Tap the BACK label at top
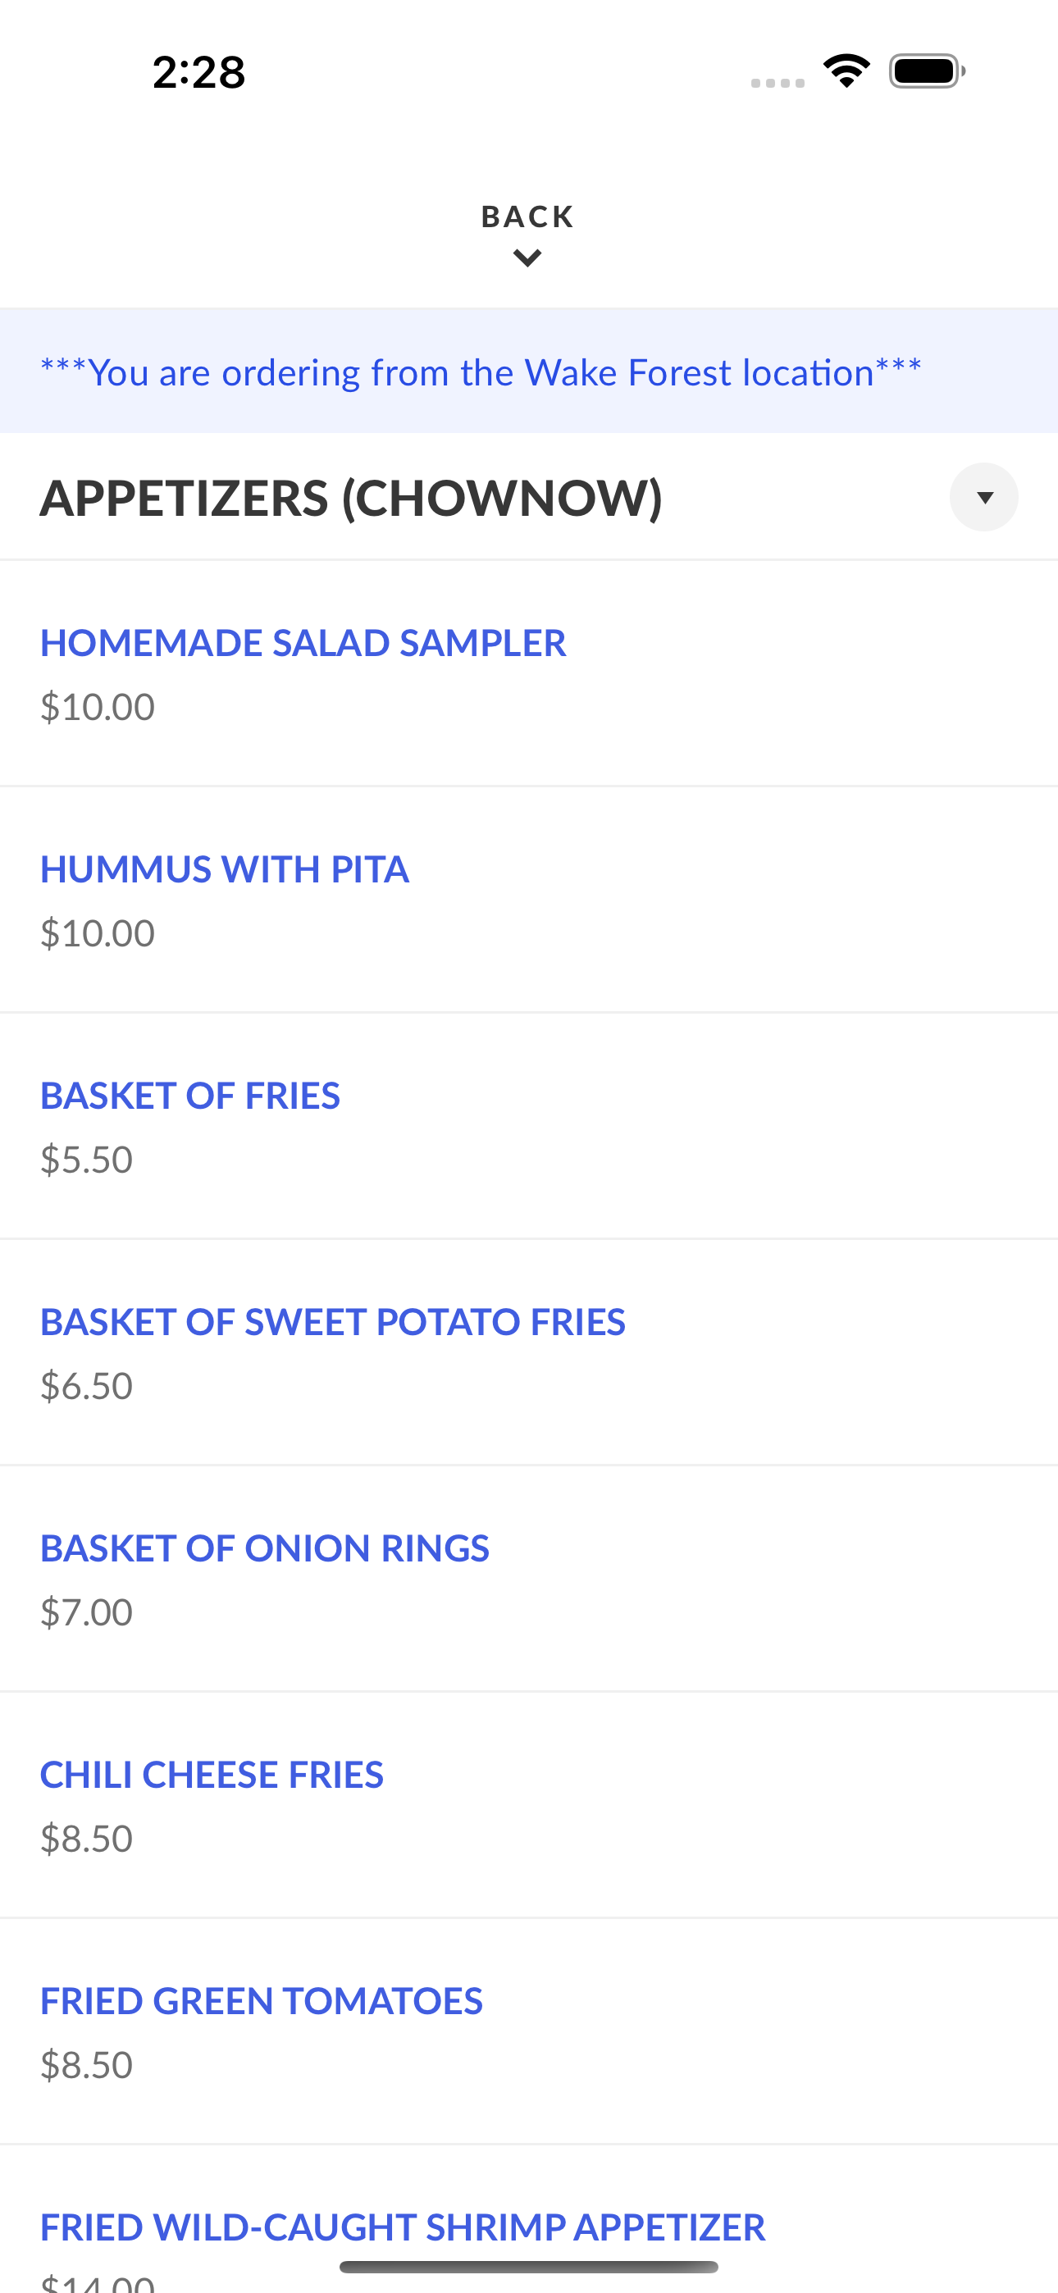The width and height of the screenshot is (1058, 2293). pyautogui.click(x=528, y=217)
